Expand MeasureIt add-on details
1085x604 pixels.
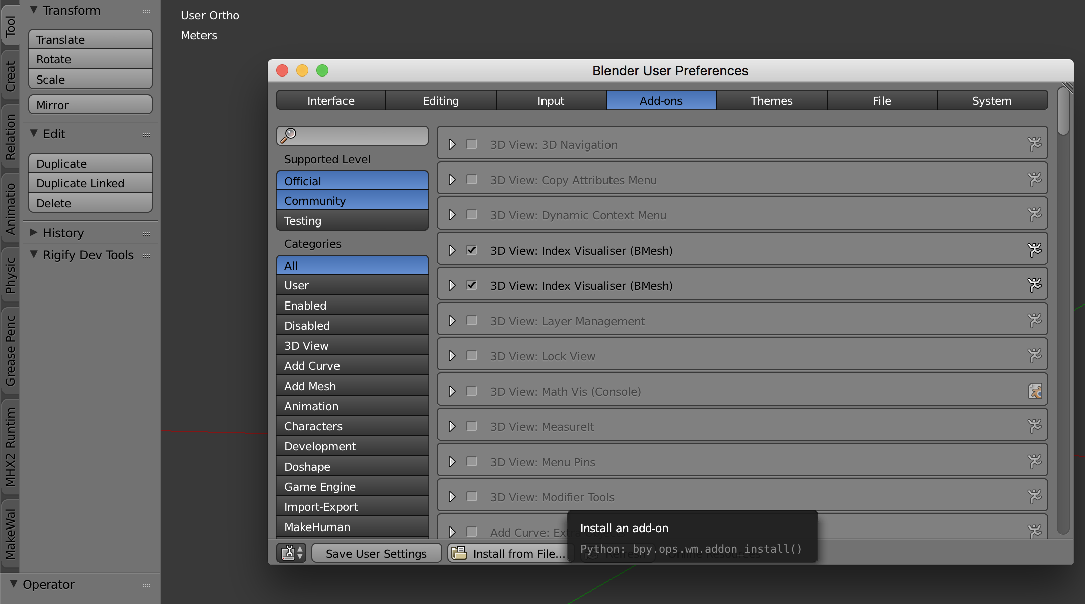click(452, 426)
